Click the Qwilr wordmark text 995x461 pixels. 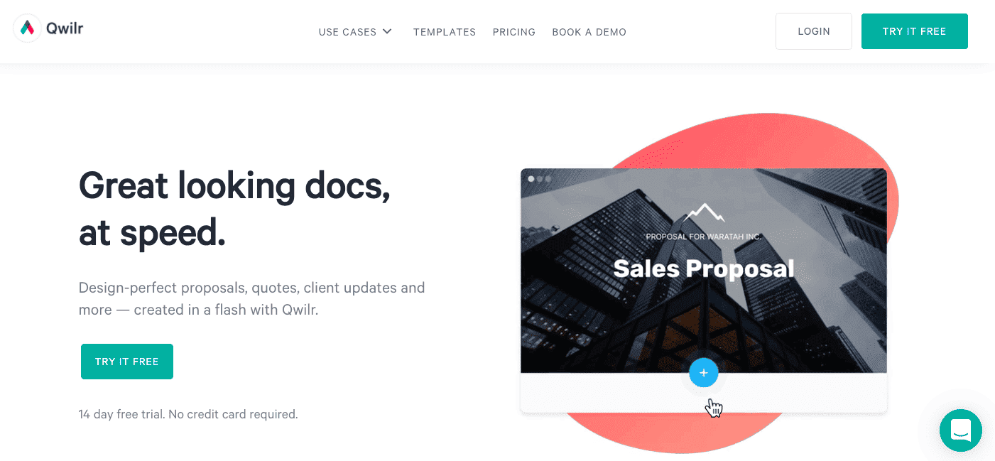65,28
